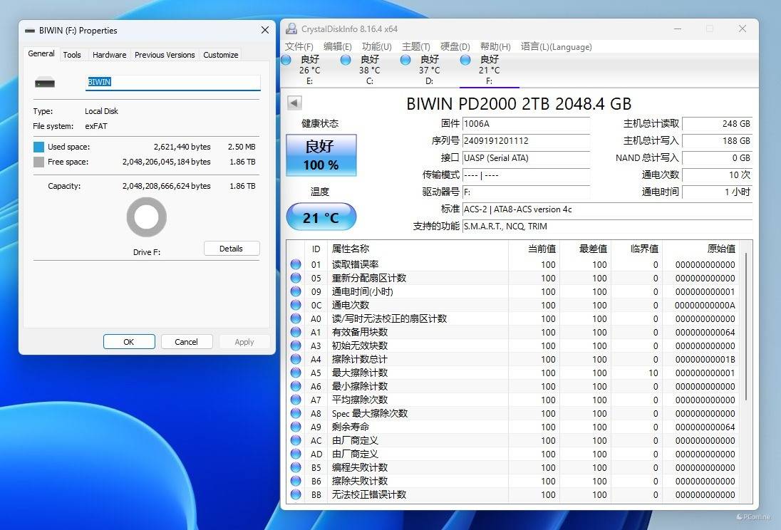Switch to the Tools tab in Properties
This screenshot has width=781, height=530.
pos(72,55)
